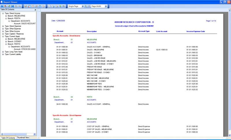Click account number 01.01.1020.00
Screen dimensions: 231x140
click(62, 75)
